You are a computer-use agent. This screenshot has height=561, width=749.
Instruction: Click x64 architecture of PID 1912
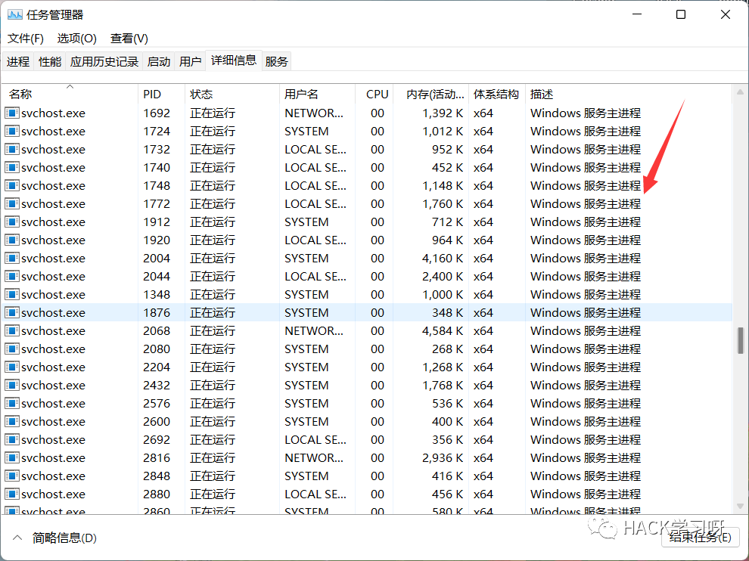tap(483, 222)
